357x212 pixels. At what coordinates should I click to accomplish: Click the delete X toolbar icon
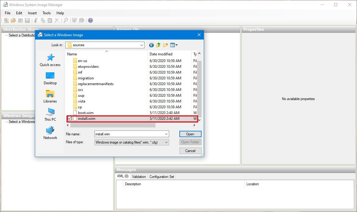point(57,20)
